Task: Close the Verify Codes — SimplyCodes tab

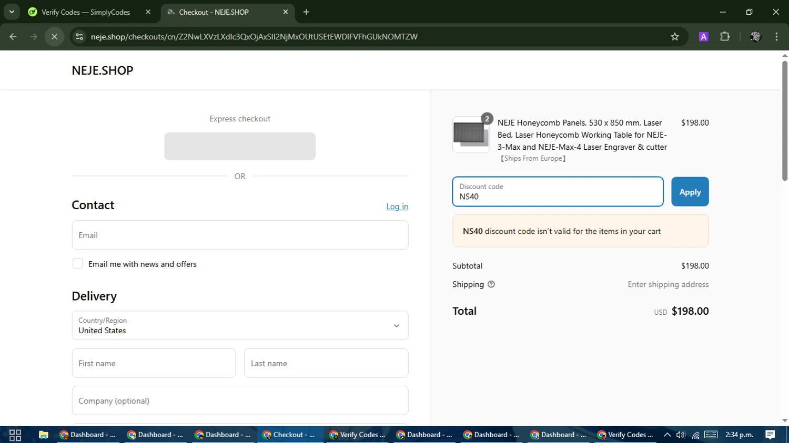Action: point(148,12)
